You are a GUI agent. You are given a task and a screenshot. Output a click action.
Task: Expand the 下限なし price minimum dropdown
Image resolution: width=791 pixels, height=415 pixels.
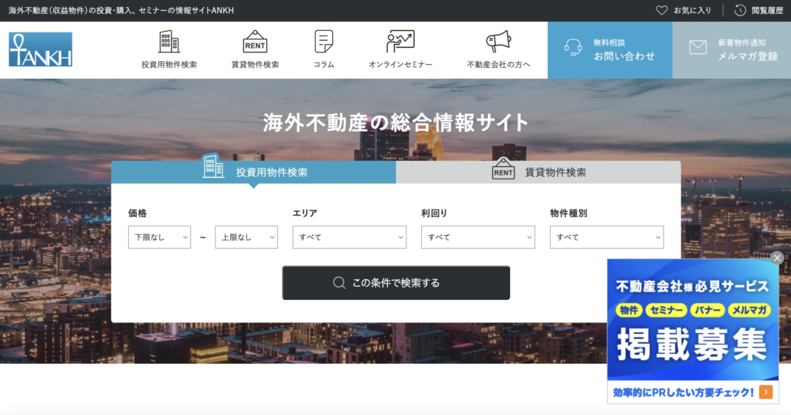(159, 237)
